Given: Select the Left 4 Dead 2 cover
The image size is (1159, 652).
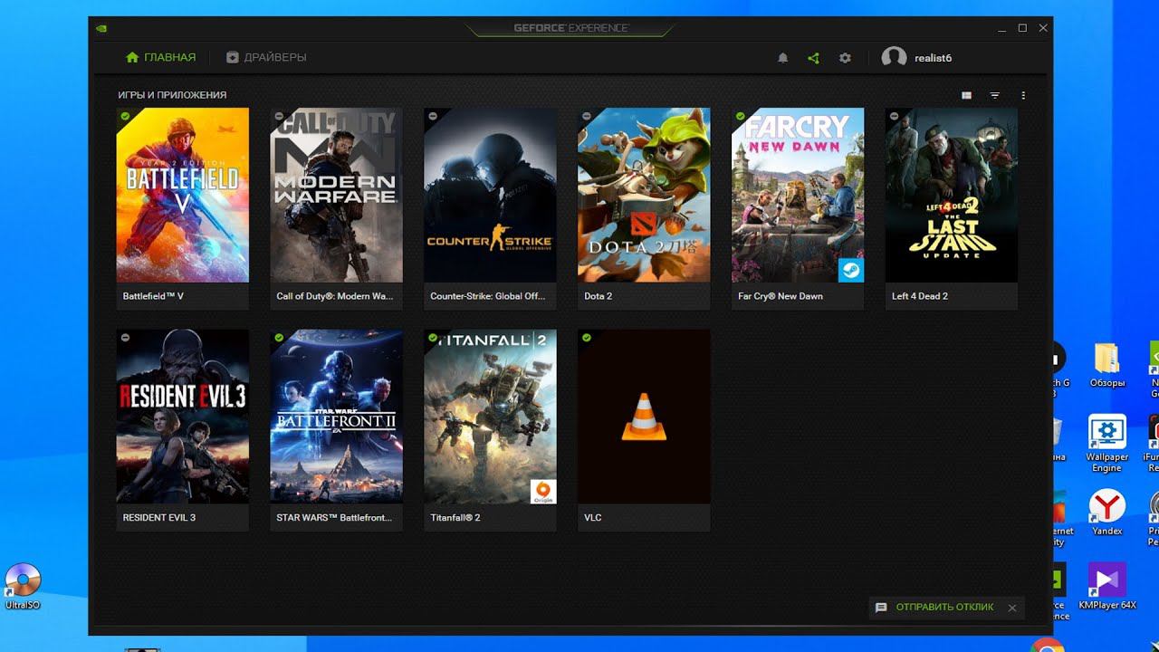Looking at the screenshot, I should pos(952,195).
